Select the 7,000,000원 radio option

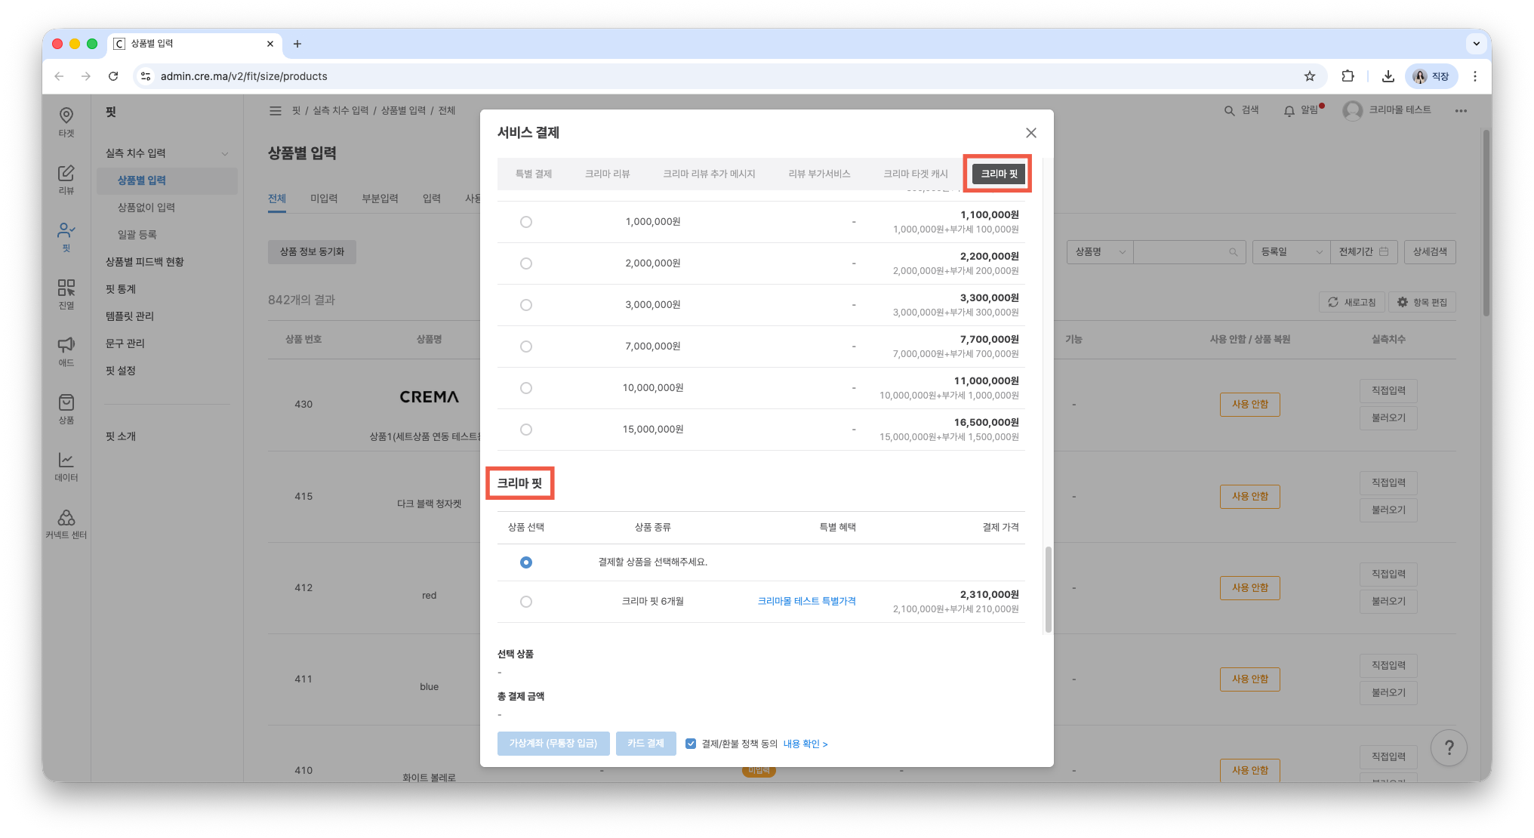tap(526, 347)
